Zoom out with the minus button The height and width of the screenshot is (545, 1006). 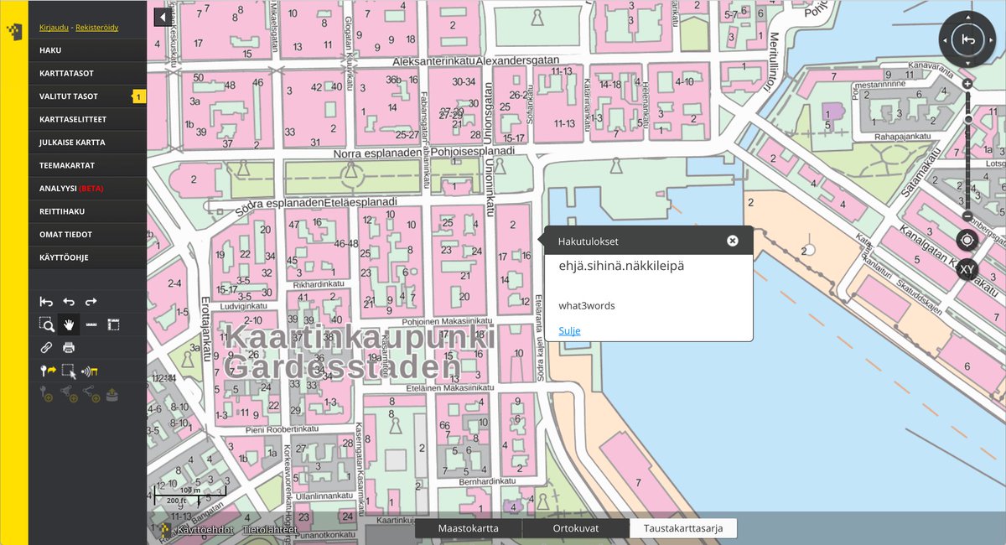tap(967, 216)
